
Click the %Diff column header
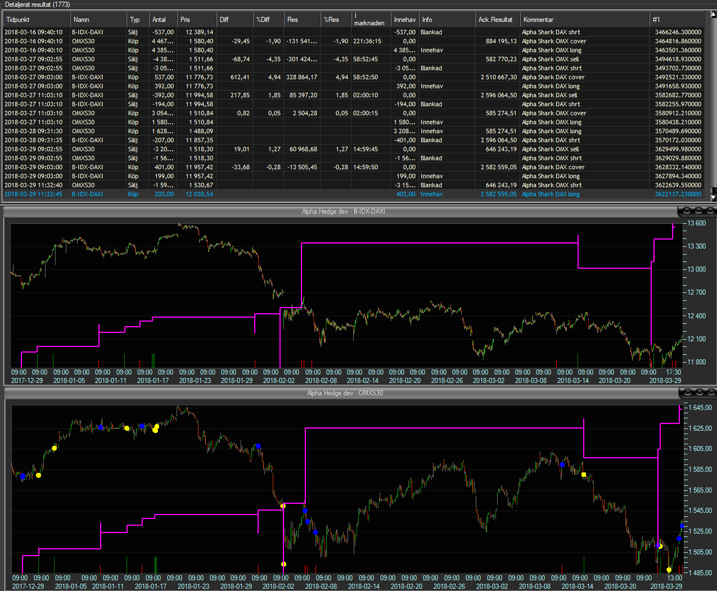click(269, 20)
